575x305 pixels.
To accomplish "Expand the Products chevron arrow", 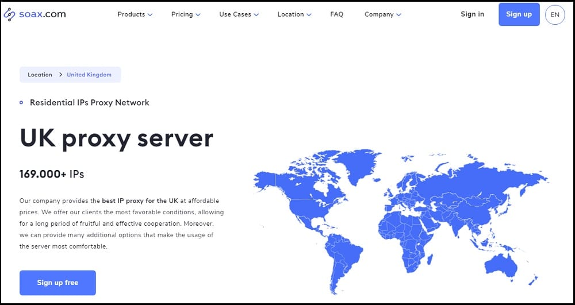I will click(x=150, y=14).
